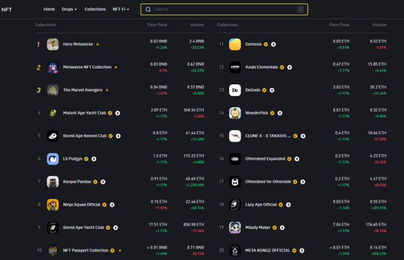404x260 pixels.
Task: Click the 15.85 ETH volume value
Action: point(377,64)
